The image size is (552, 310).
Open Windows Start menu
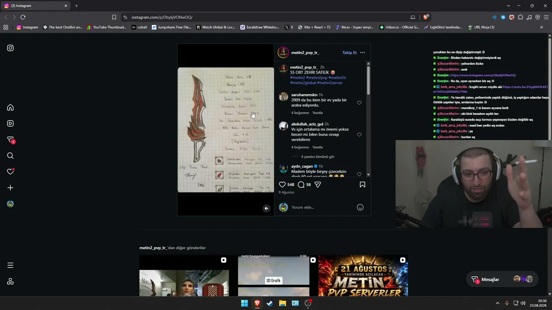coord(245,303)
